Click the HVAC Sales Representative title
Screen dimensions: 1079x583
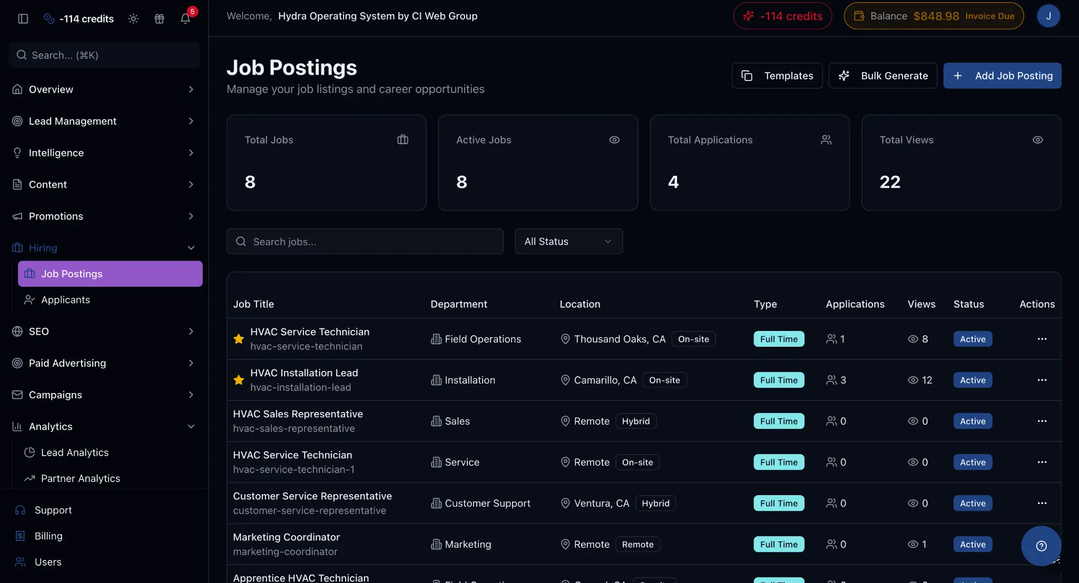pyautogui.click(x=298, y=414)
